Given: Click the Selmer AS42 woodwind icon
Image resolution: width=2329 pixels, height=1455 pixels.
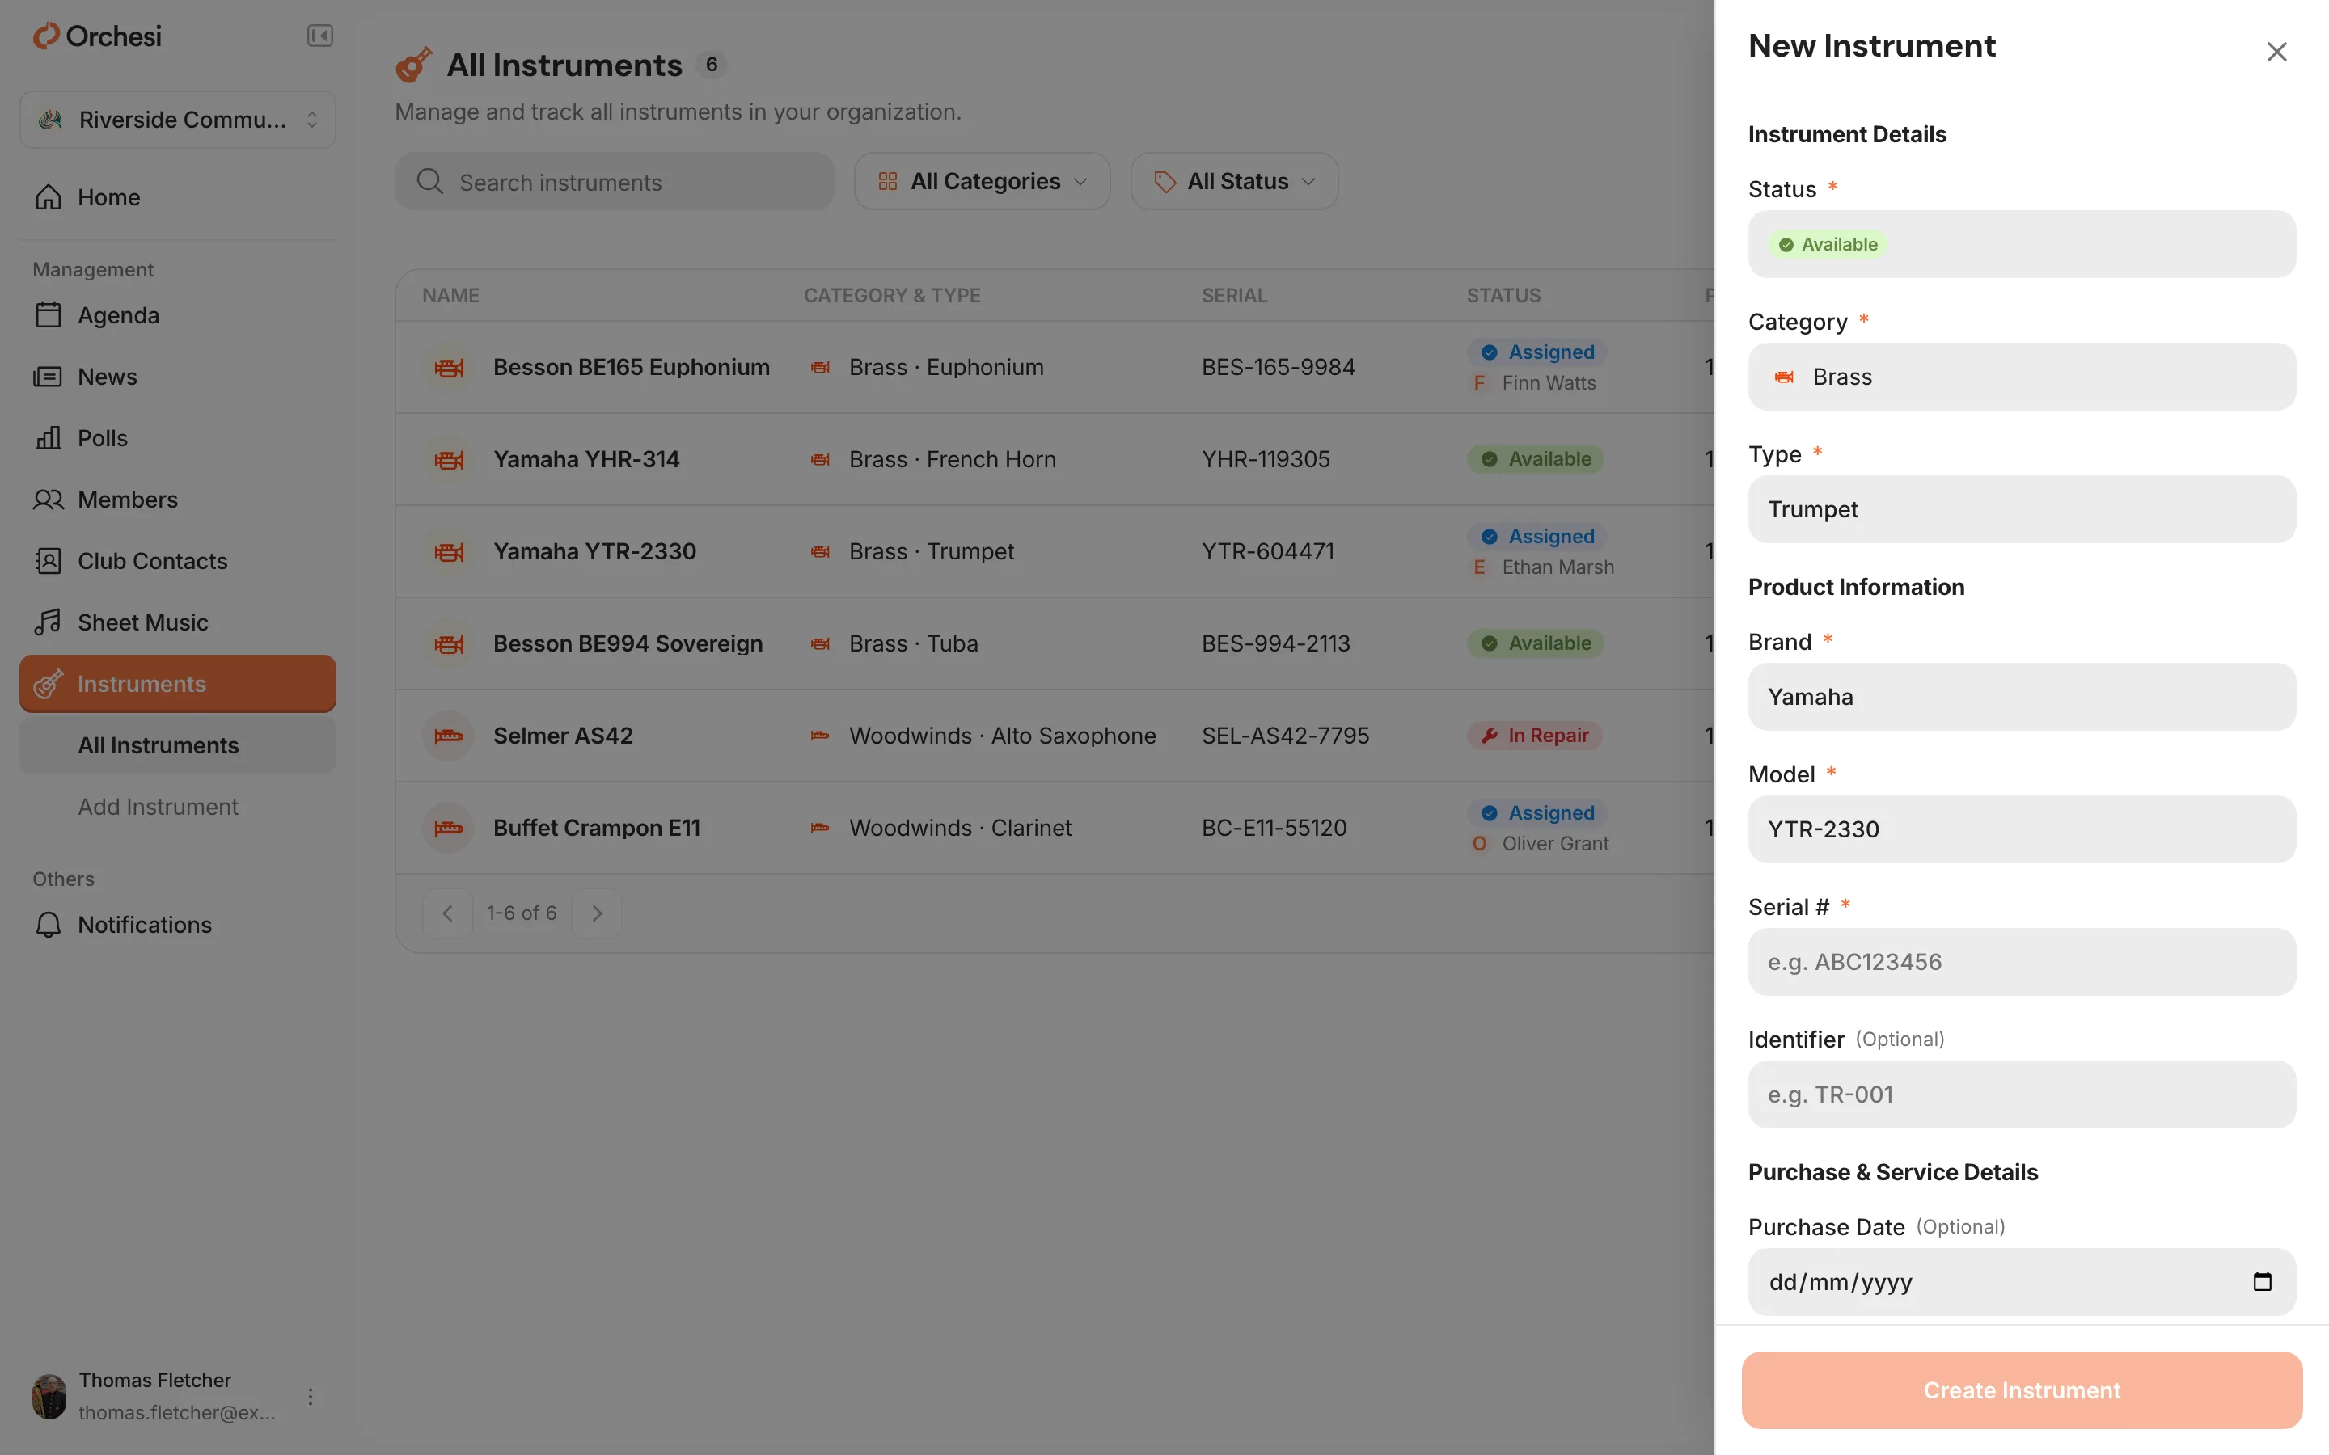Looking at the screenshot, I should [x=449, y=736].
